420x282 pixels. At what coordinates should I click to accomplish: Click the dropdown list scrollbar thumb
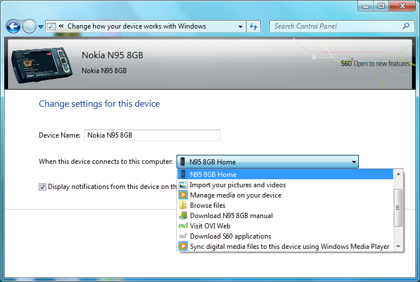[398, 208]
